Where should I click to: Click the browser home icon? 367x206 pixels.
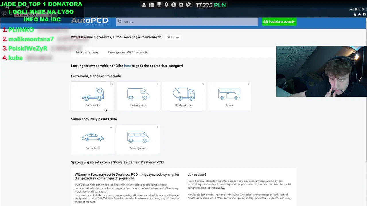pos(355,15)
